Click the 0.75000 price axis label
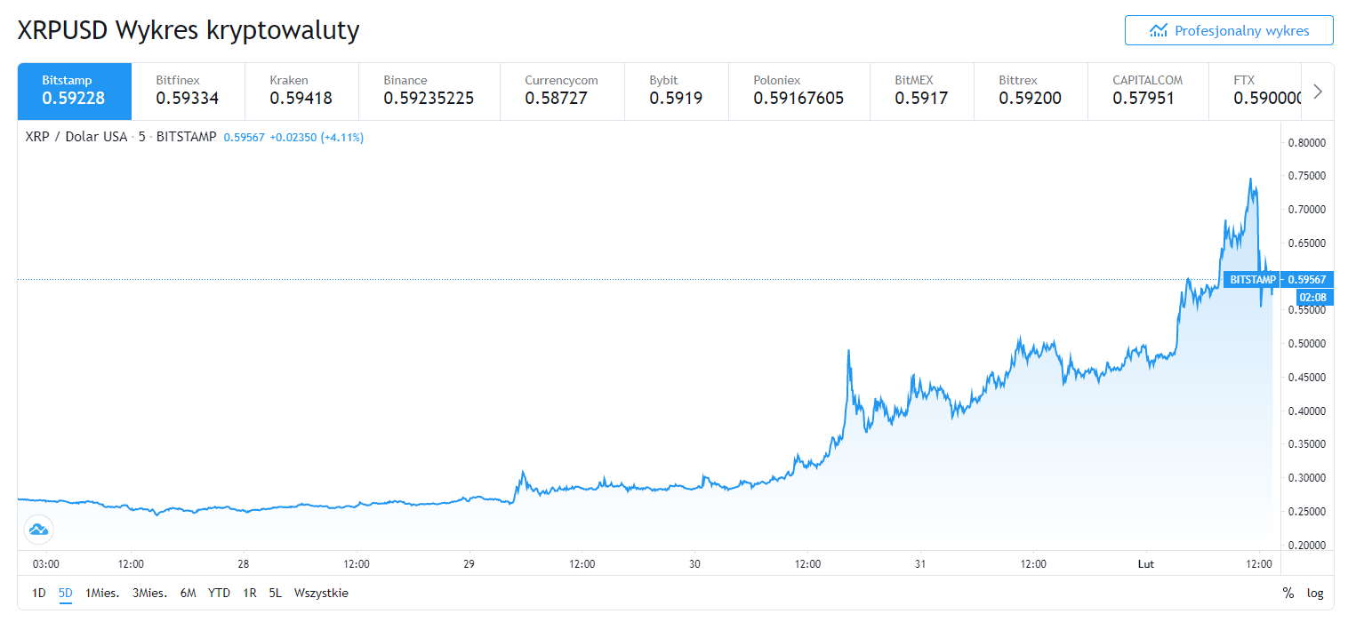This screenshot has width=1348, height=622. [1307, 176]
